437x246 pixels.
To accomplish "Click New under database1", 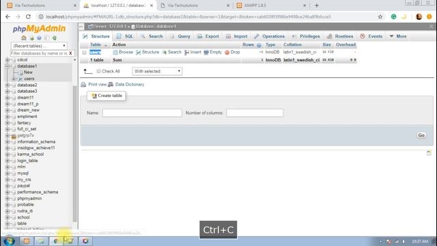I will tap(28, 72).
